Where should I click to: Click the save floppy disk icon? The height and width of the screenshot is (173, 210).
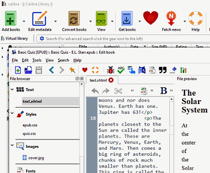[x=39, y=70]
